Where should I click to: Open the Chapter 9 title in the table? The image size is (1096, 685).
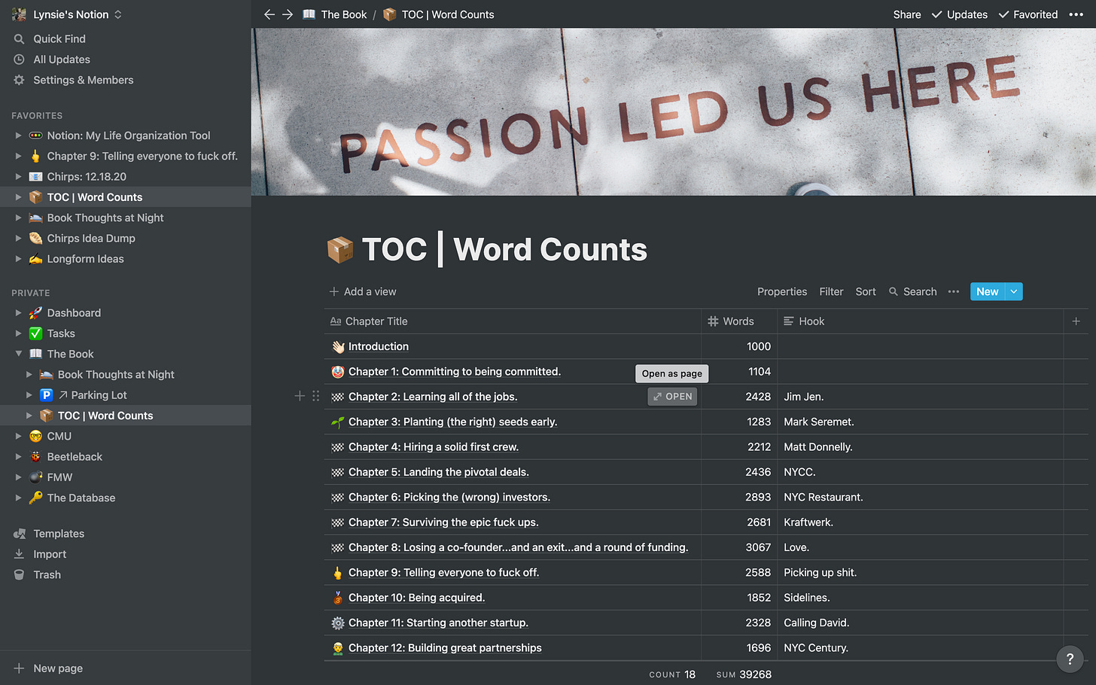[x=444, y=573]
